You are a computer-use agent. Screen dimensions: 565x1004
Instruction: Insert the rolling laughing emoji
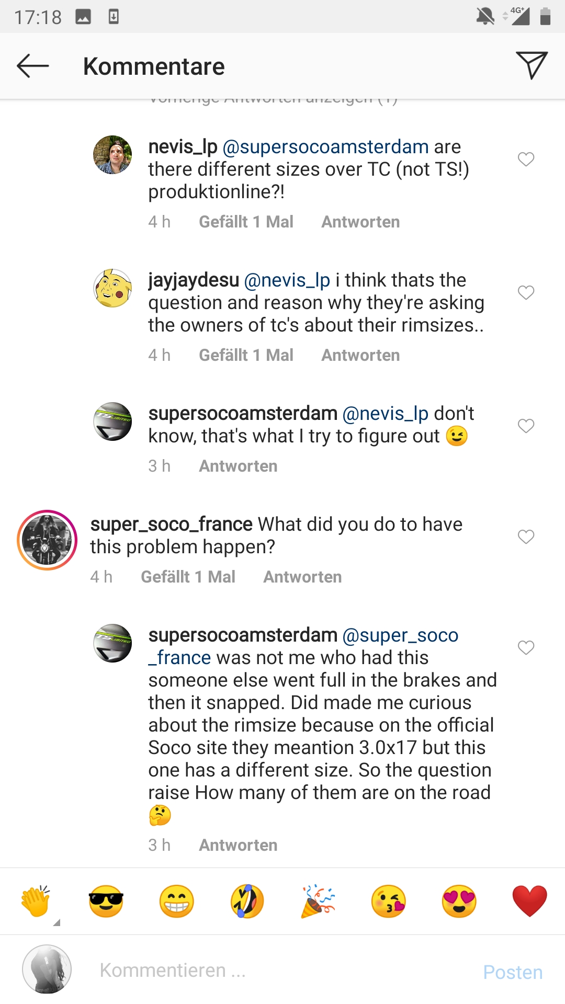[x=247, y=902]
